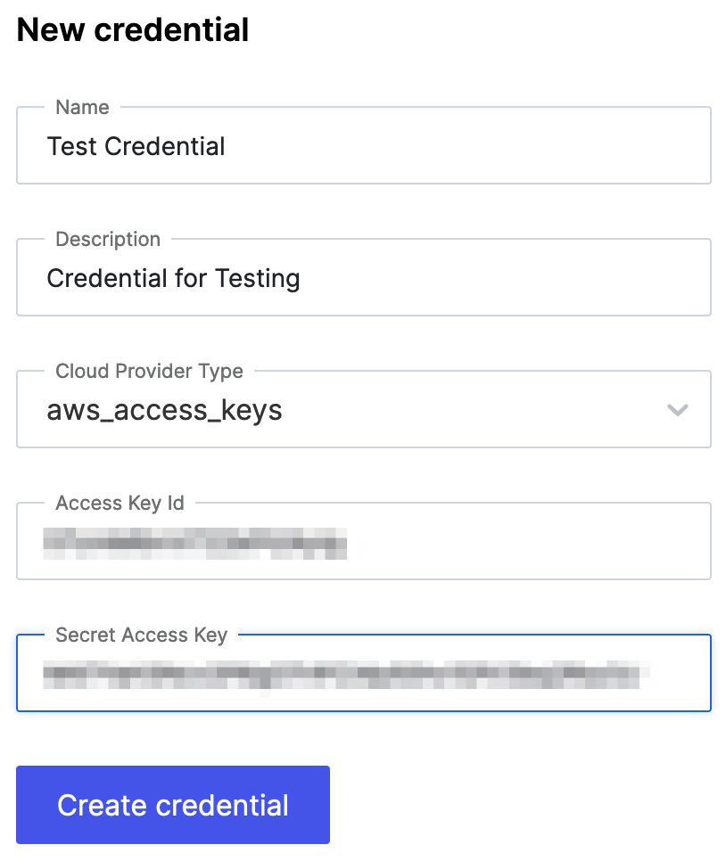
Task: Focus the Name input field
Action: (x=363, y=146)
